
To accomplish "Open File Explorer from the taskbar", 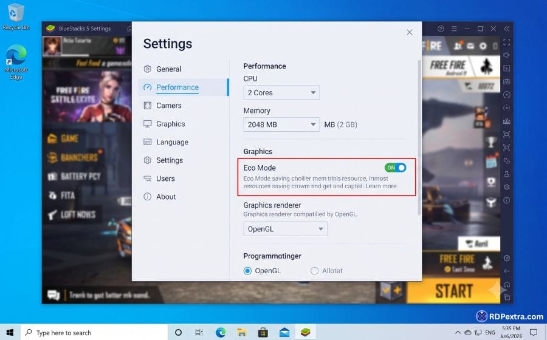I will click(x=241, y=332).
